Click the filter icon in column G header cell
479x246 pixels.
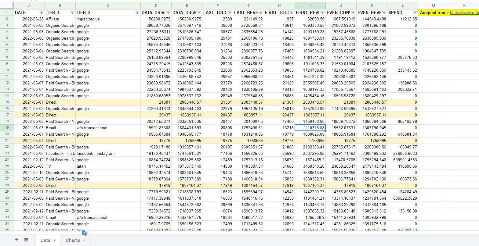click(x=260, y=12)
